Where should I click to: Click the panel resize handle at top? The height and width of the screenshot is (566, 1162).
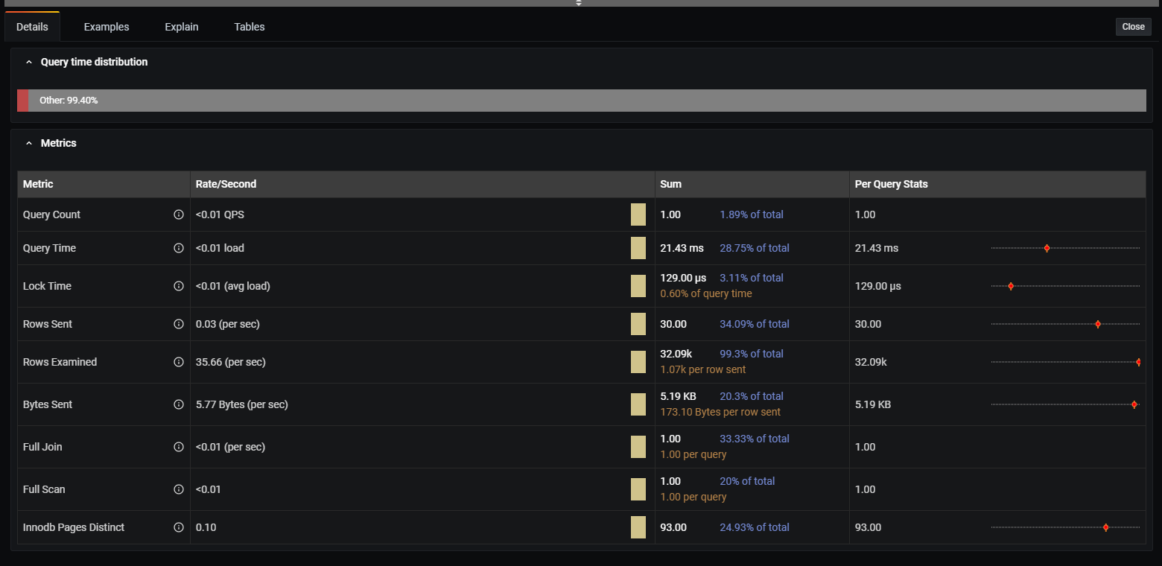[x=578, y=3]
